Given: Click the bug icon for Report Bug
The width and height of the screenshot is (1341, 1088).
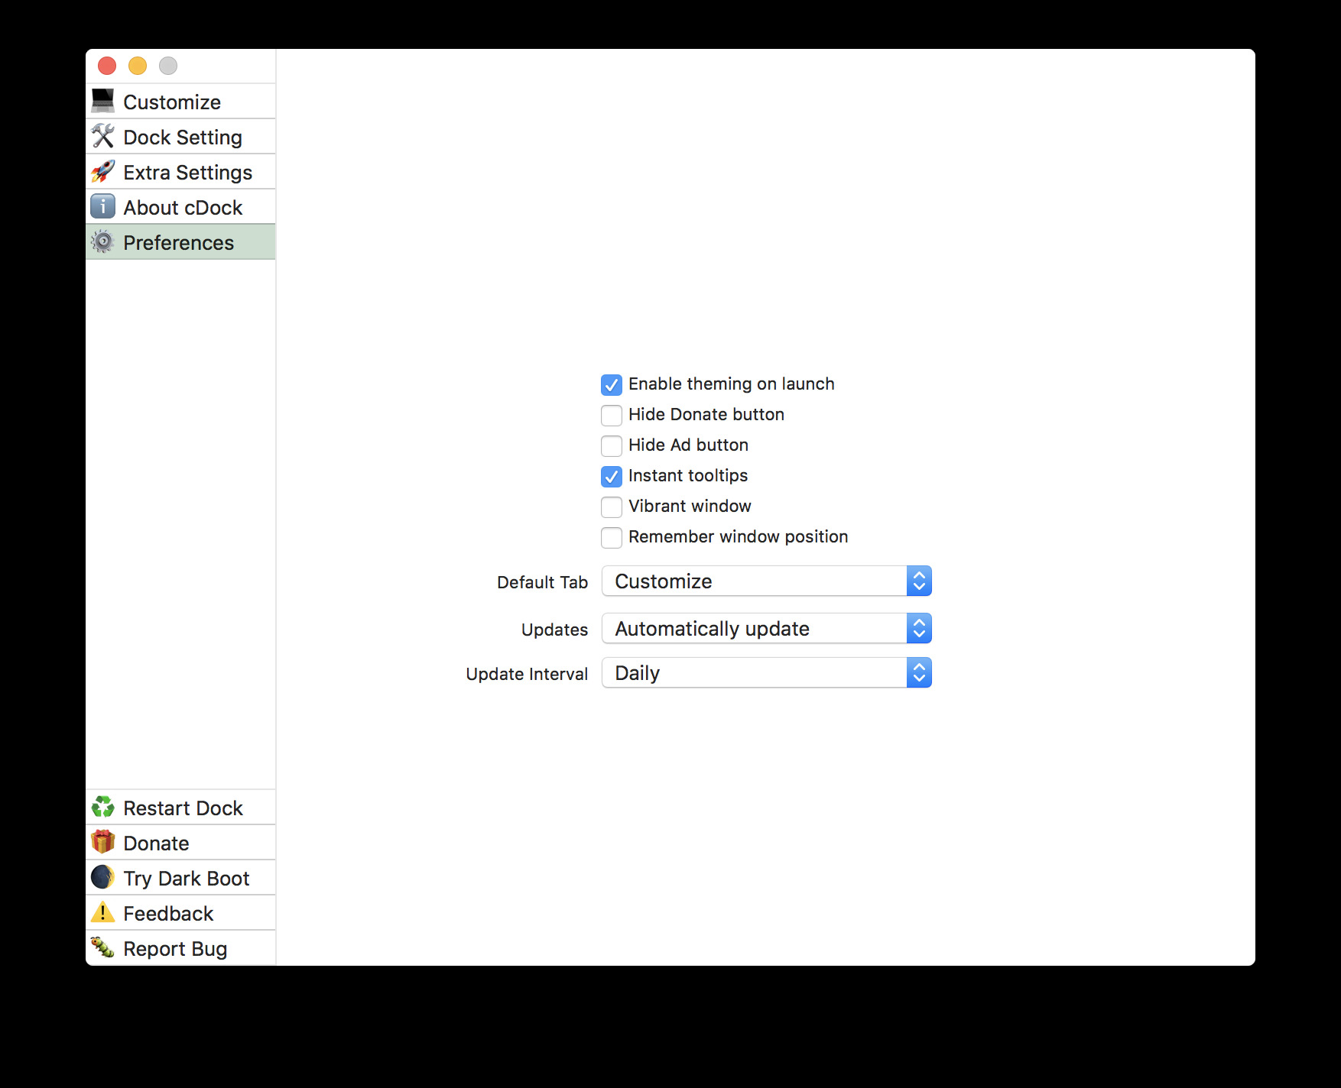Looking at the screenshot, I should click(x=102, y=947).
